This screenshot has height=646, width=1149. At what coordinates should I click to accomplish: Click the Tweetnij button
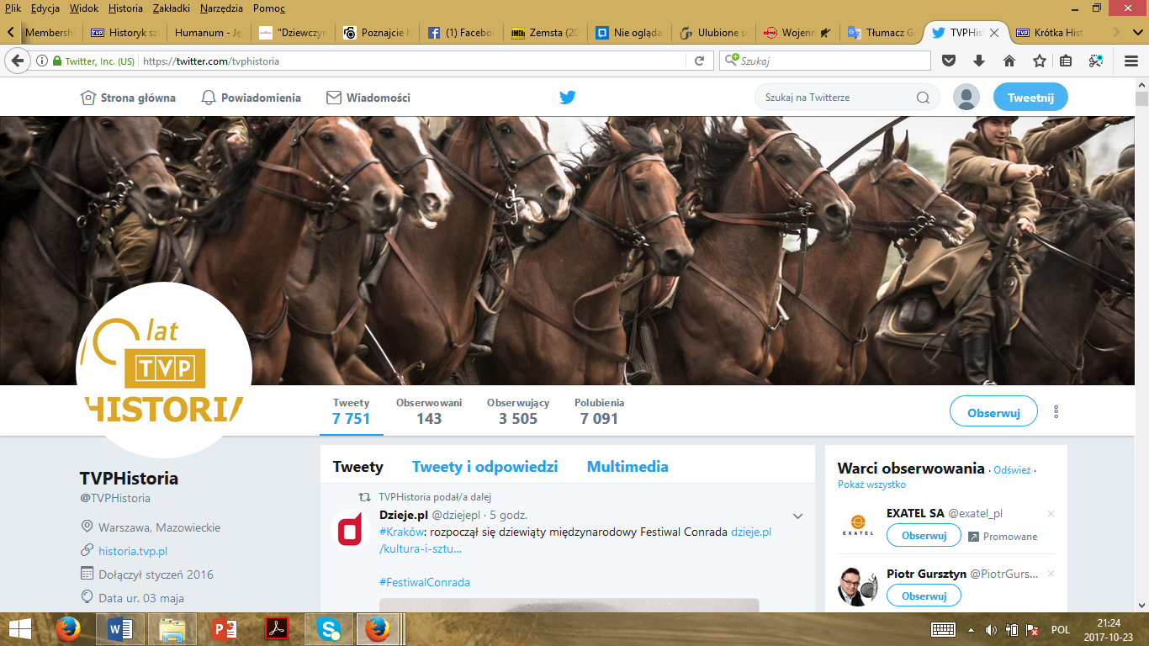(1030, 98)
